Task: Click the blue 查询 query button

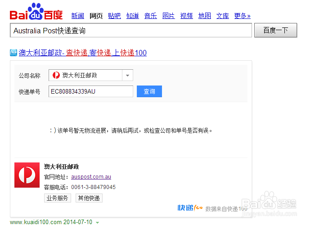Action: (x=149, y=91)
